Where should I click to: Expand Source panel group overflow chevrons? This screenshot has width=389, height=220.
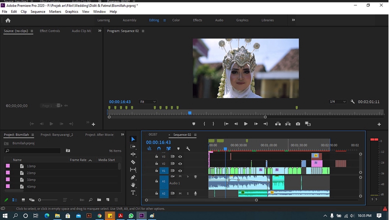pyautogui.click(x=100, y=31)
